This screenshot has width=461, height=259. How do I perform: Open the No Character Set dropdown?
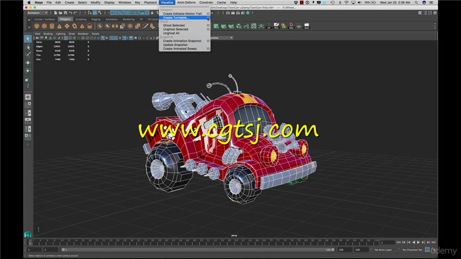411,250
